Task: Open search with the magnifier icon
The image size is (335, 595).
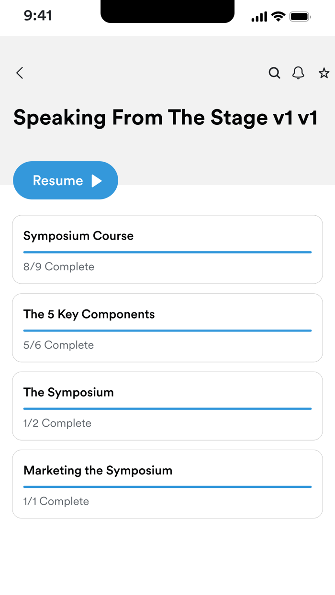Action: pyautogui.click(x=274, y=73)
